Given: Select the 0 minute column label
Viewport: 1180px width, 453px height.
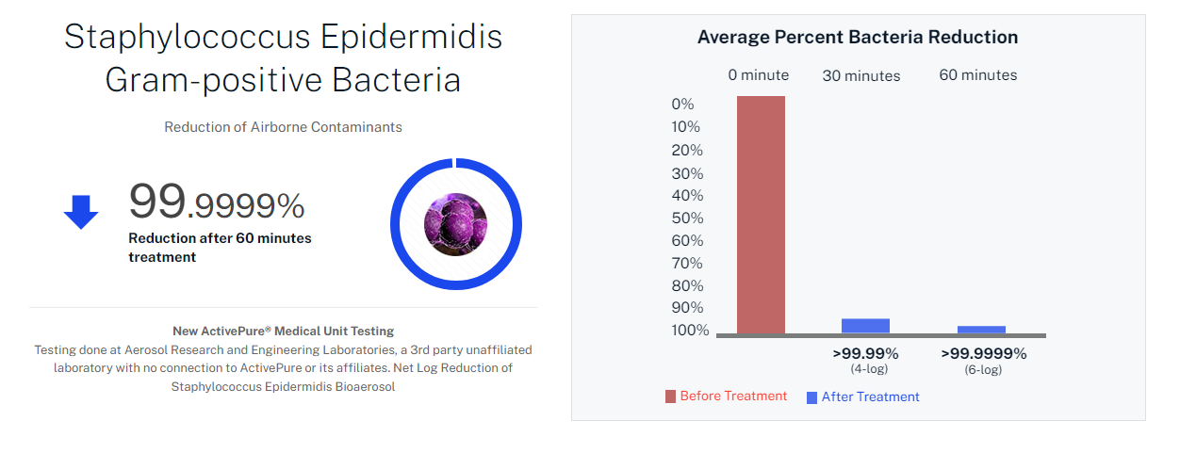Looking at the screenshot, I should (759, 75).
